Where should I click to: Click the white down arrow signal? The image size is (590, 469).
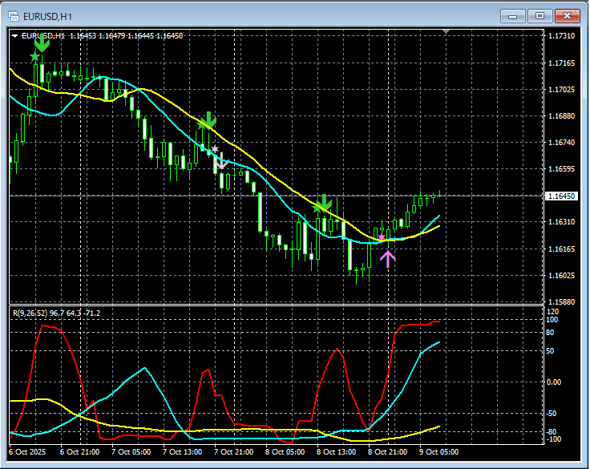tap(222, 160)
